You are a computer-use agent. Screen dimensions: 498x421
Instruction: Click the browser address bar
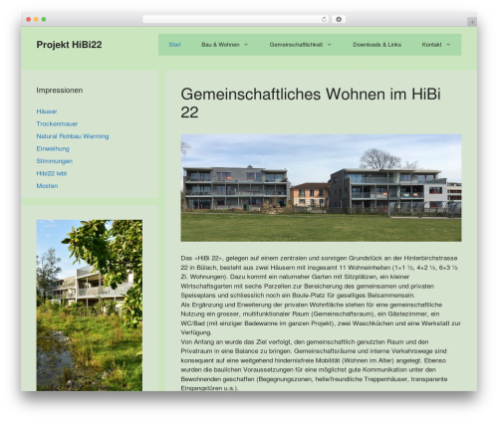[232, 19]
